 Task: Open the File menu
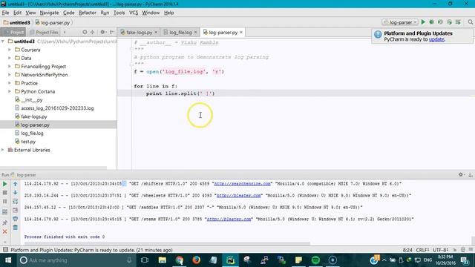coord(5,13)
